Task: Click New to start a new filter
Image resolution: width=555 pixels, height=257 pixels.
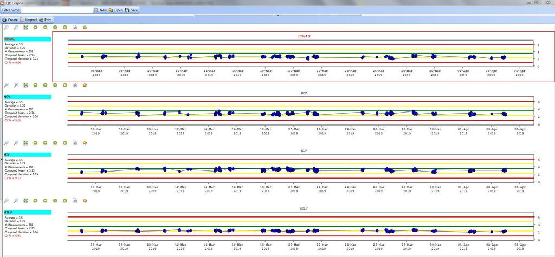Action: point(100,10)
